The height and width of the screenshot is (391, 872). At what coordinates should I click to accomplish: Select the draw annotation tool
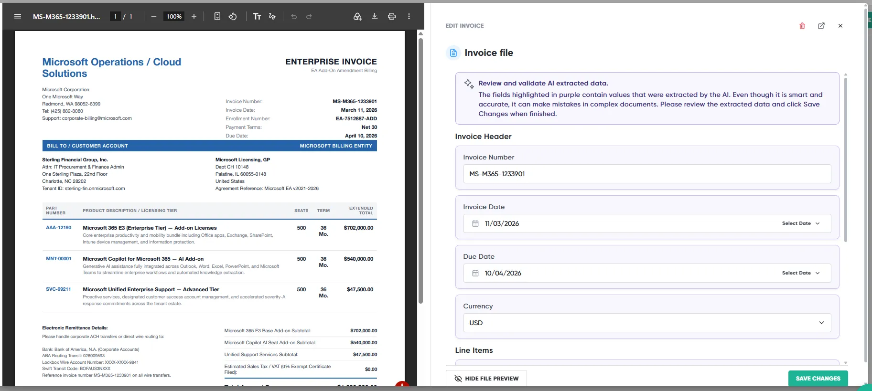(x=272, y=16)
